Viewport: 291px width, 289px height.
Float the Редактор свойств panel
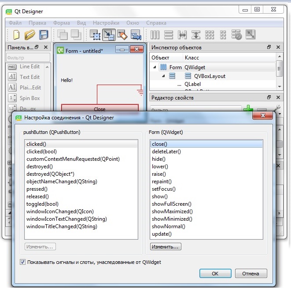[x=269, y=97]
